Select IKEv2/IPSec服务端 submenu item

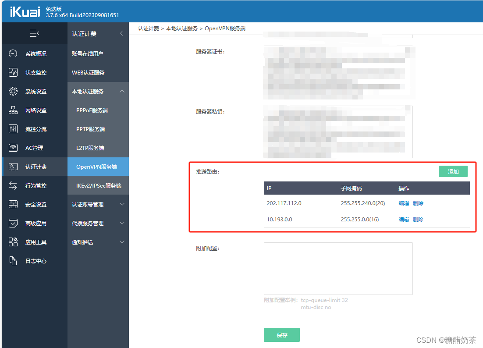coord(98,185)
